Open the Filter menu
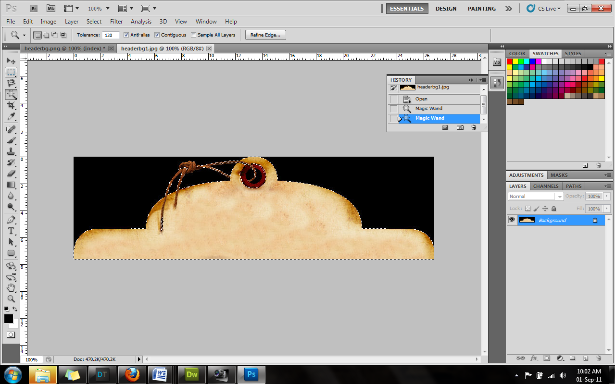This screenshot has width=615, height=384. coord(116,22)
